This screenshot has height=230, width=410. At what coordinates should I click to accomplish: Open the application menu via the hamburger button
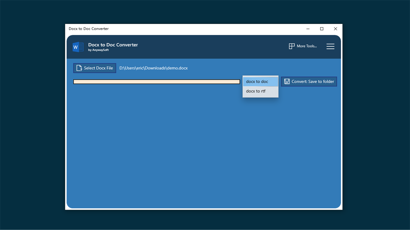pos(330,46)
